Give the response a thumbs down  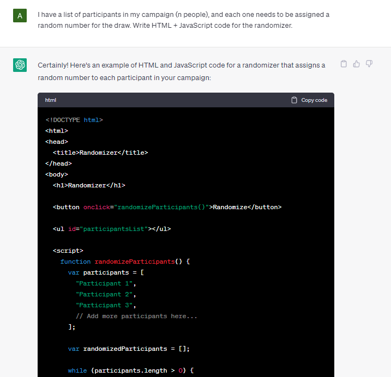369,64
